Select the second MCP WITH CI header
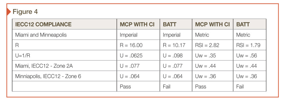 click(x=212, y=24)
